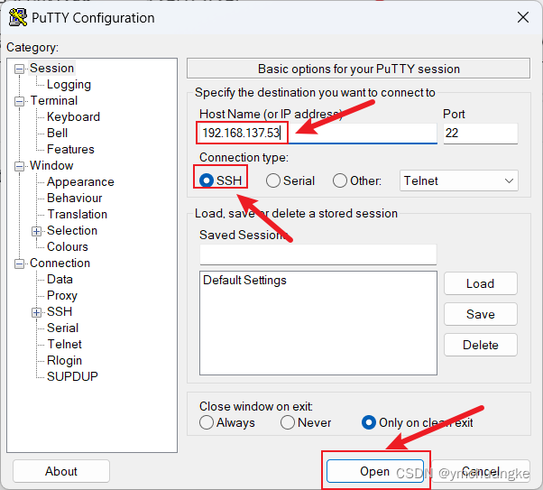Open the Data settings category
Viewport: 543px width, 490px height.
click(60, 280)
